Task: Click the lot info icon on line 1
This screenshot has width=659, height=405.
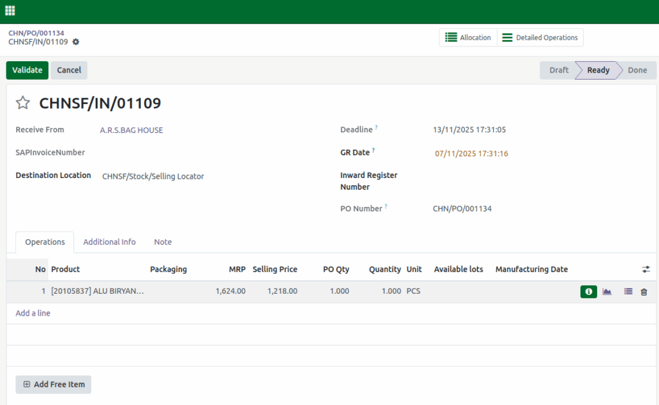Action: pyautogui.click(x=588, y=291)
